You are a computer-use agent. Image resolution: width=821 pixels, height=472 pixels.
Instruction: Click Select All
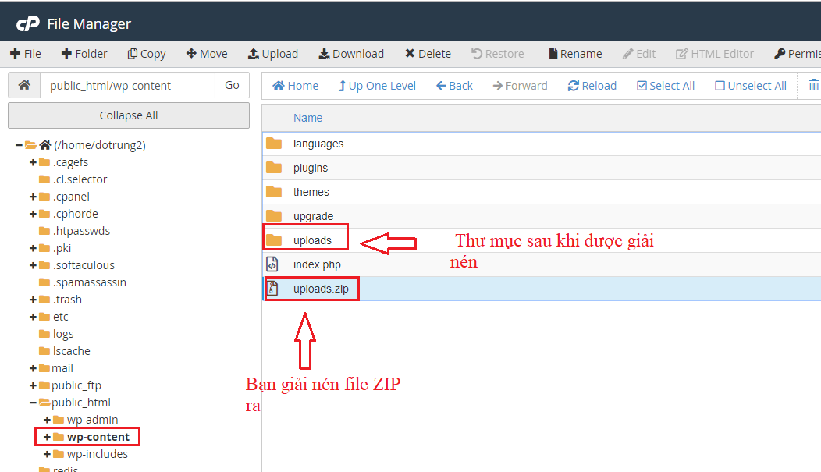click(x=666, y=86)
